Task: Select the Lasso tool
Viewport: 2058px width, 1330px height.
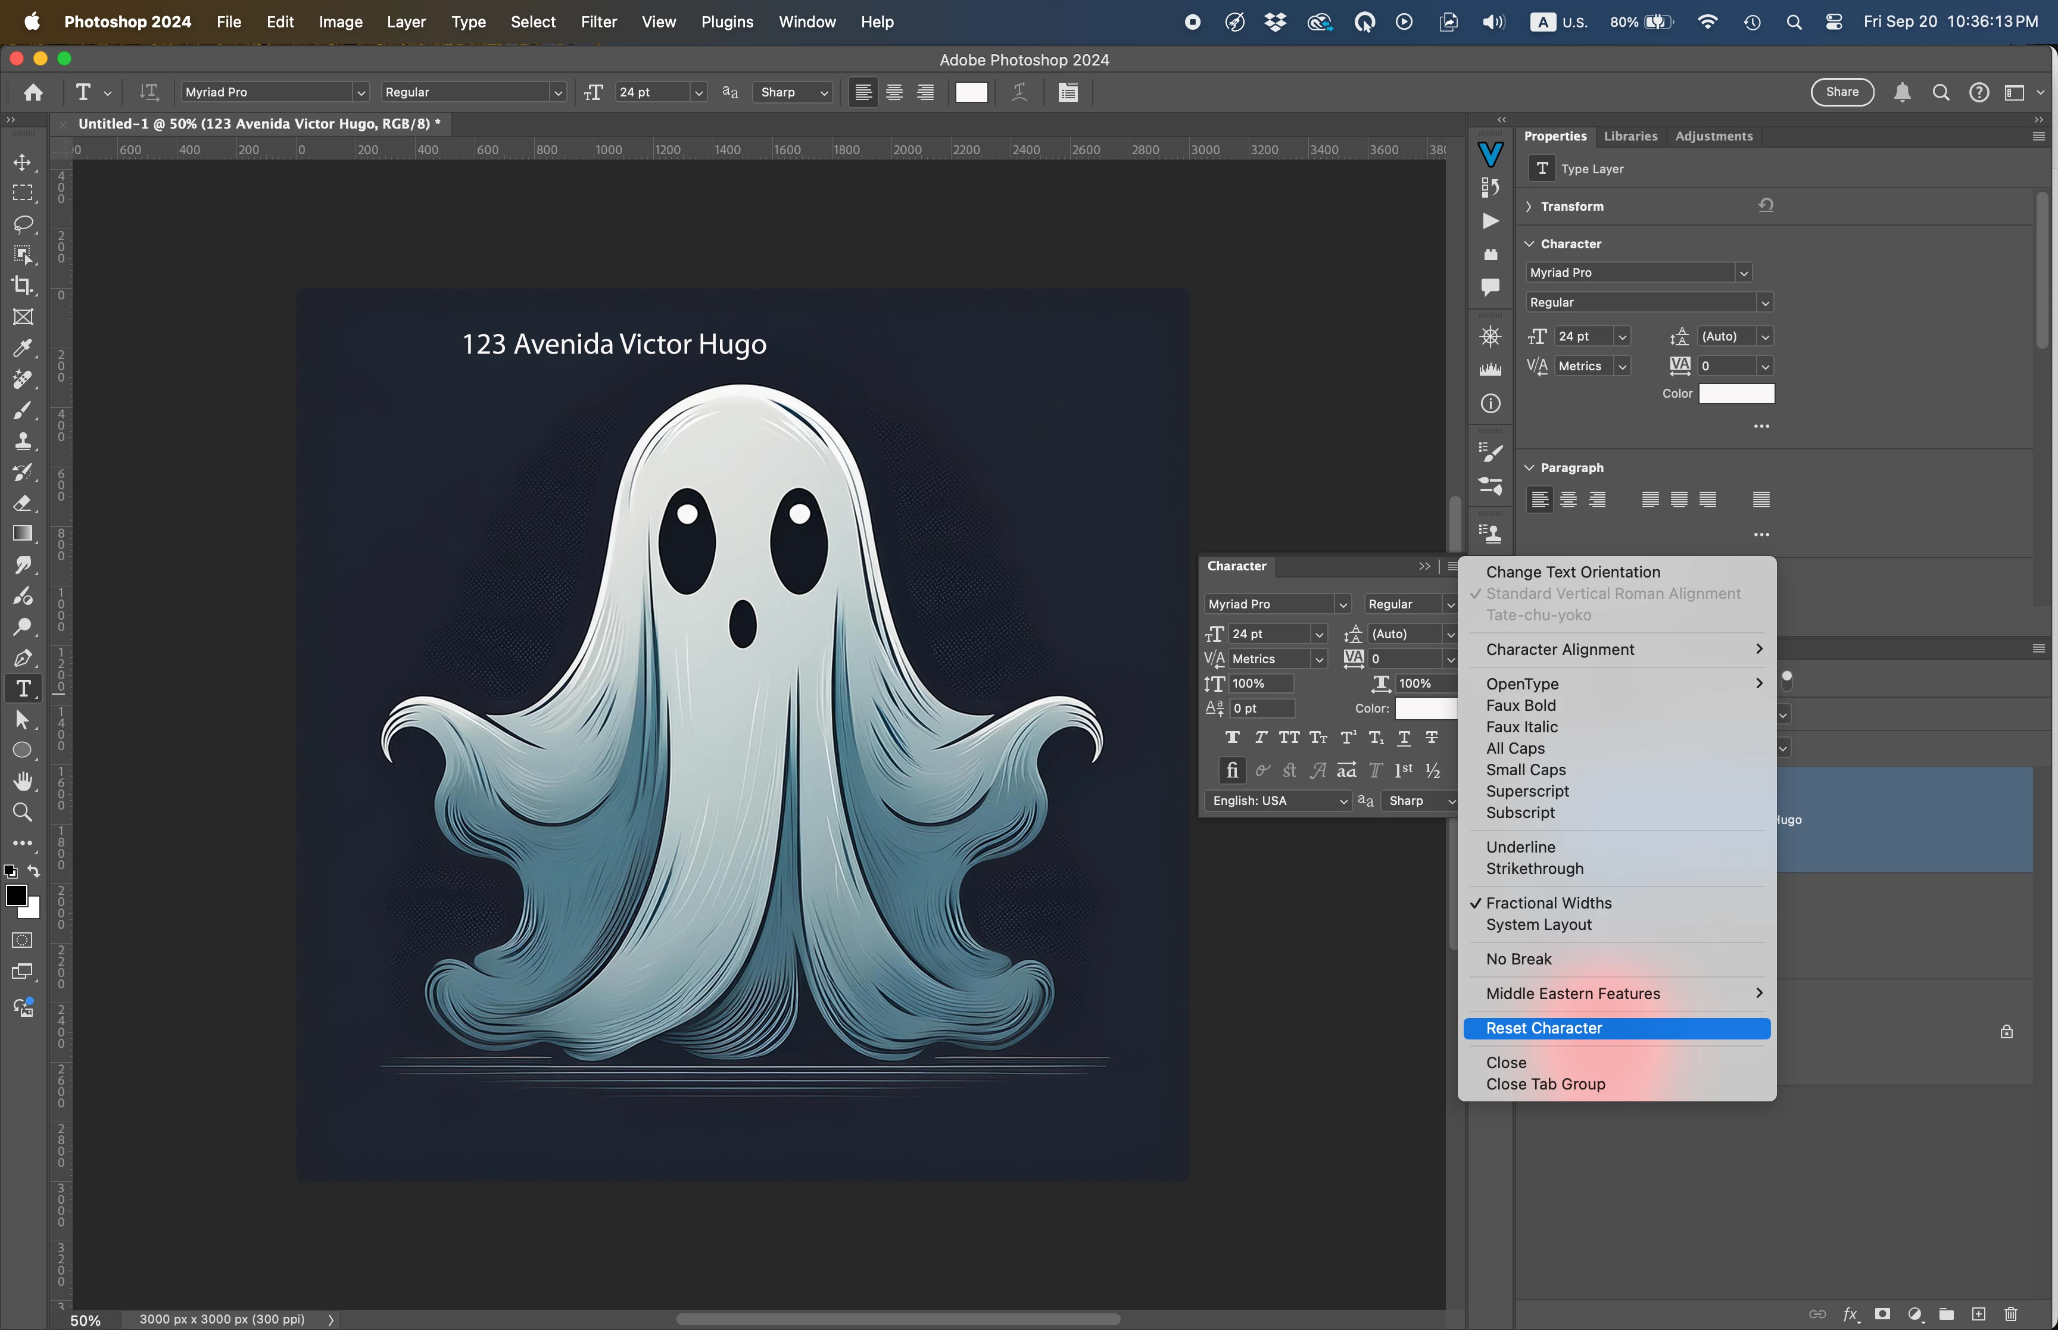Action: coord(23,224)
